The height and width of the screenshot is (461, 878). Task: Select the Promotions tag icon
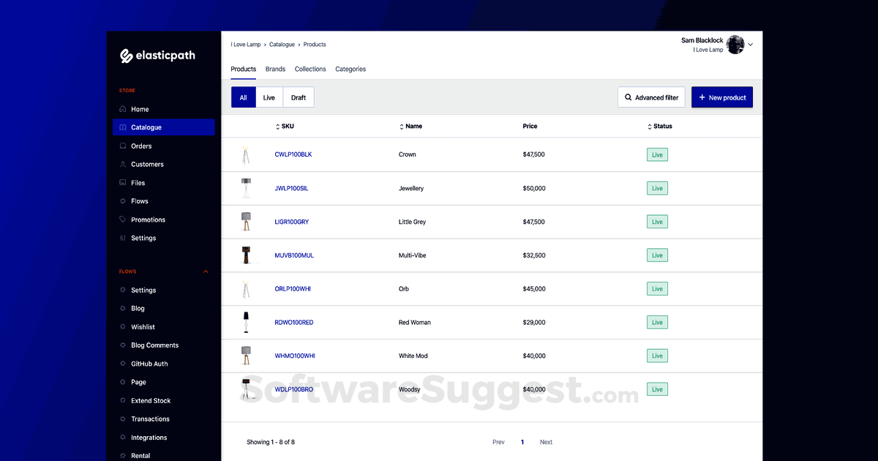123,219
